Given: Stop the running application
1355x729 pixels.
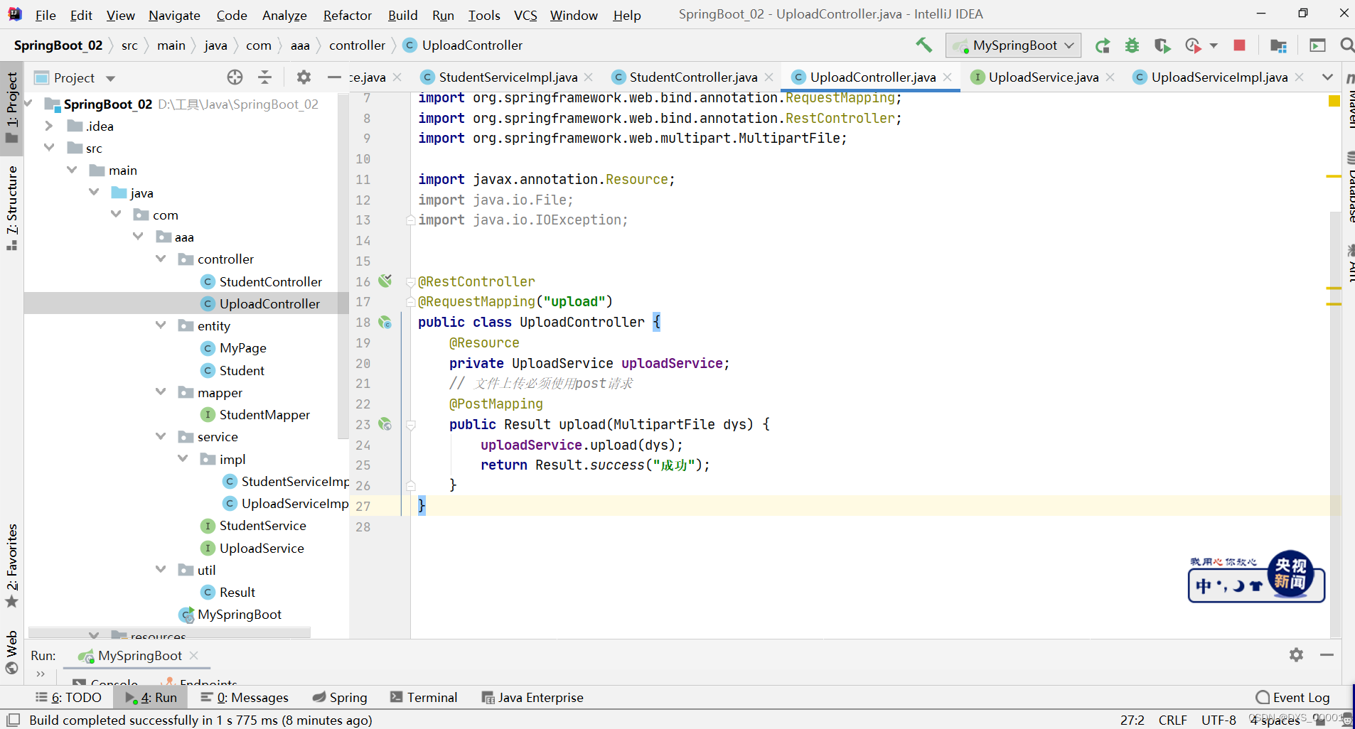Looking at the screenshot, I should pyautogui.click(x=1239, y=45).
